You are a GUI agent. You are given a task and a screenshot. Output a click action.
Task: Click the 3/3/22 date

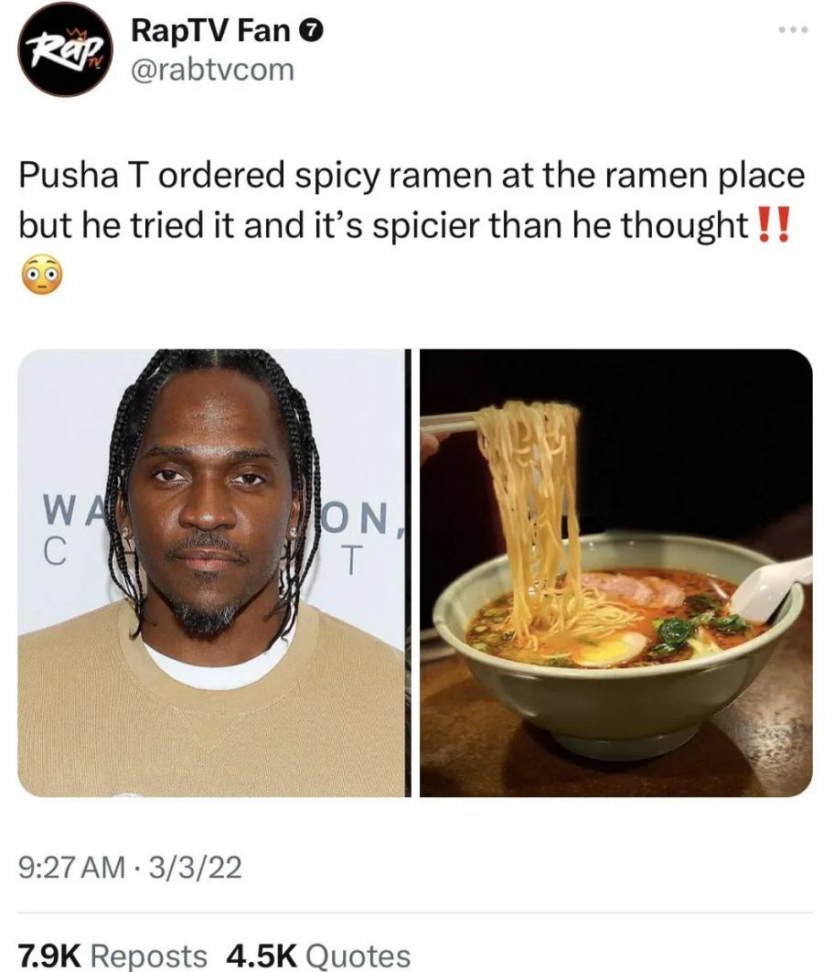click(196, 867)
